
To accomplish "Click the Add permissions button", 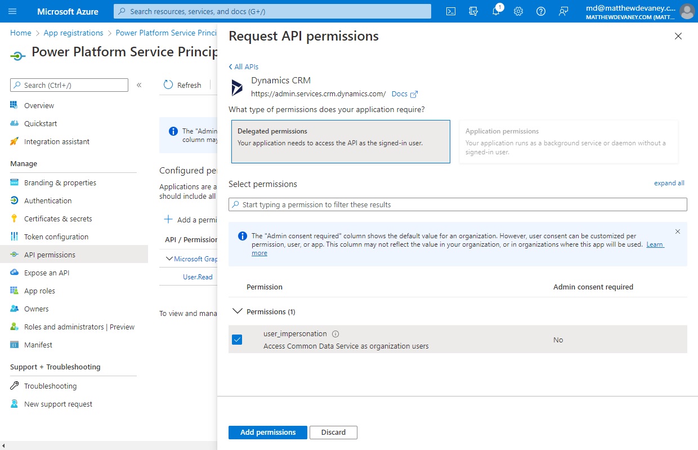I will (x=267, y=432).
